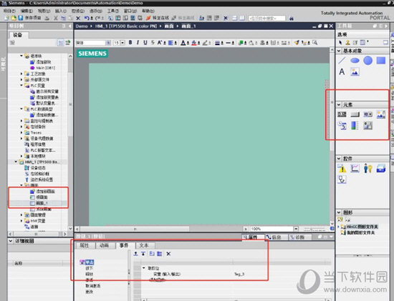Toggle underline text formatting

[x=145, y=43]
